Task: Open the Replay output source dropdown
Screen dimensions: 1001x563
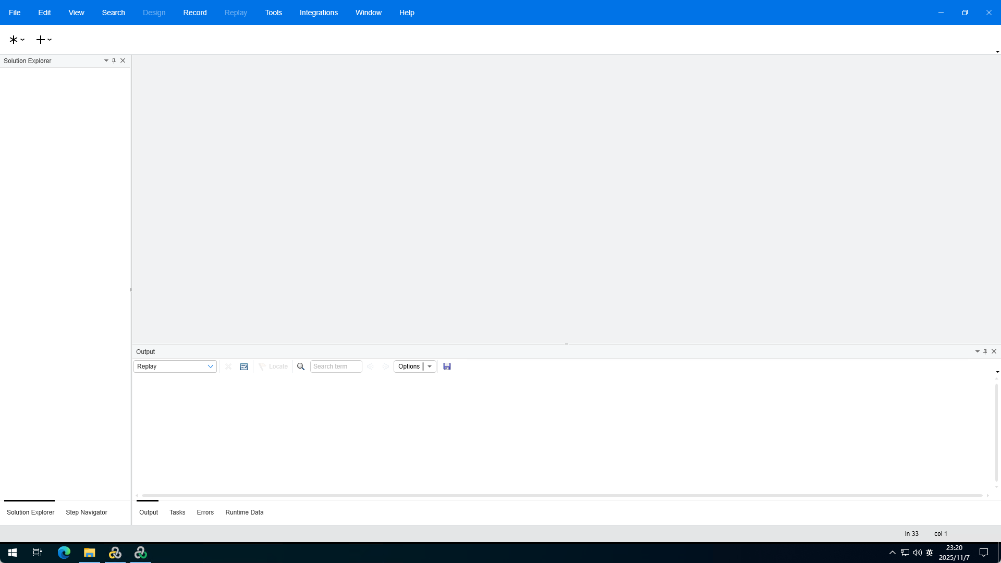Action: coord(210,366)
